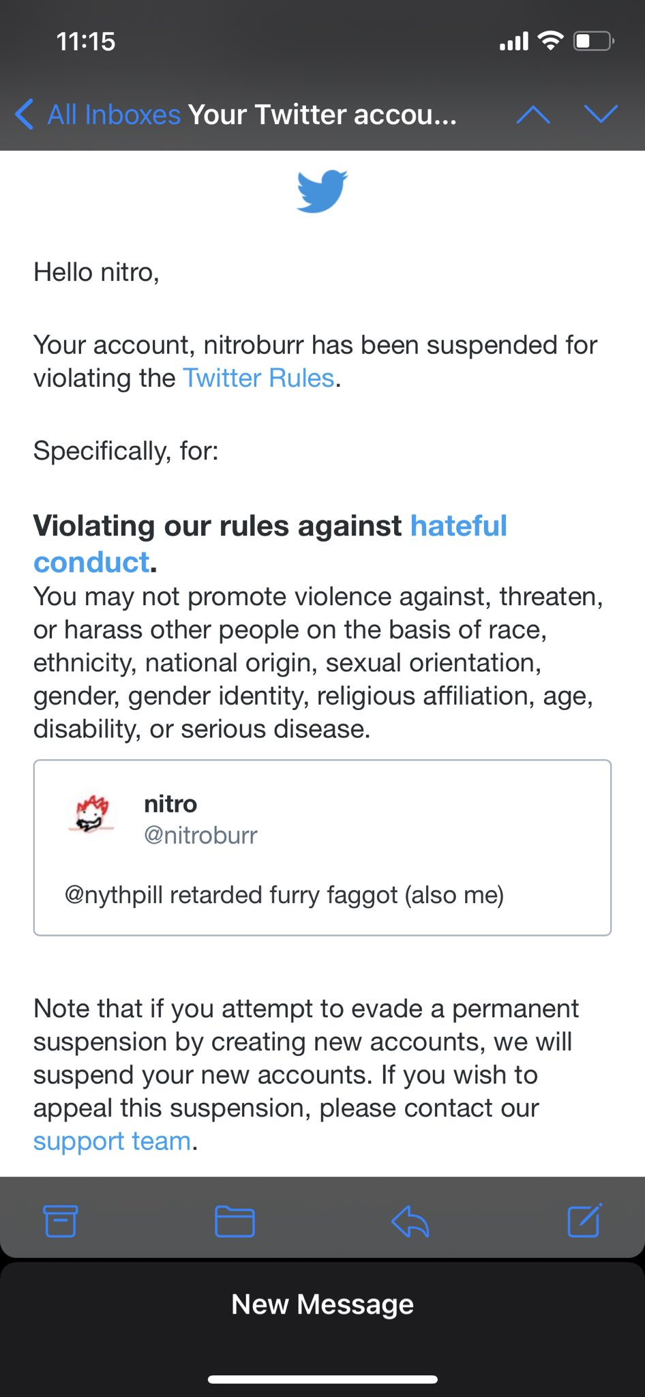Click the Twitter bird logo
Image resolution: width=645 pixels, height=1397 pixels.
click(322, 191)
